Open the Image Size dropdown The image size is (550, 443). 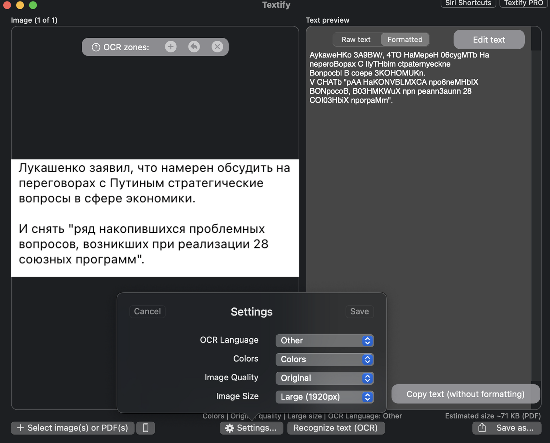click(x=324, y=397)
